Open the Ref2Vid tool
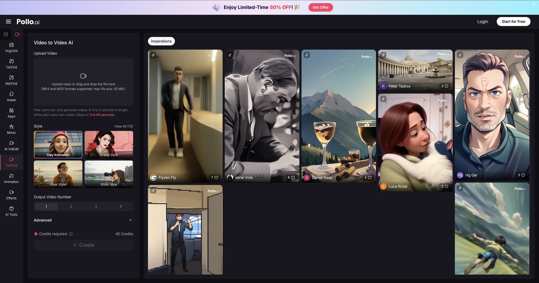The height and width of the screenshot is (283, 539). (x=12, y=80)
